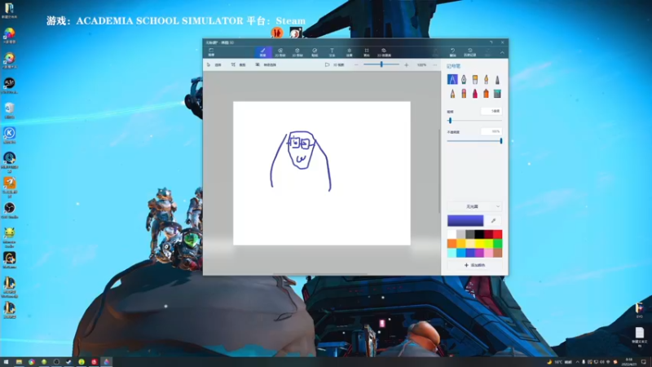Open File Explorer from the taskbar
Viewport: 652px width, 367px height.
coord(19,362)
